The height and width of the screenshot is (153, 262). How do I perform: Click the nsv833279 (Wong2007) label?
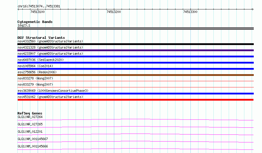tap(35, 84)
